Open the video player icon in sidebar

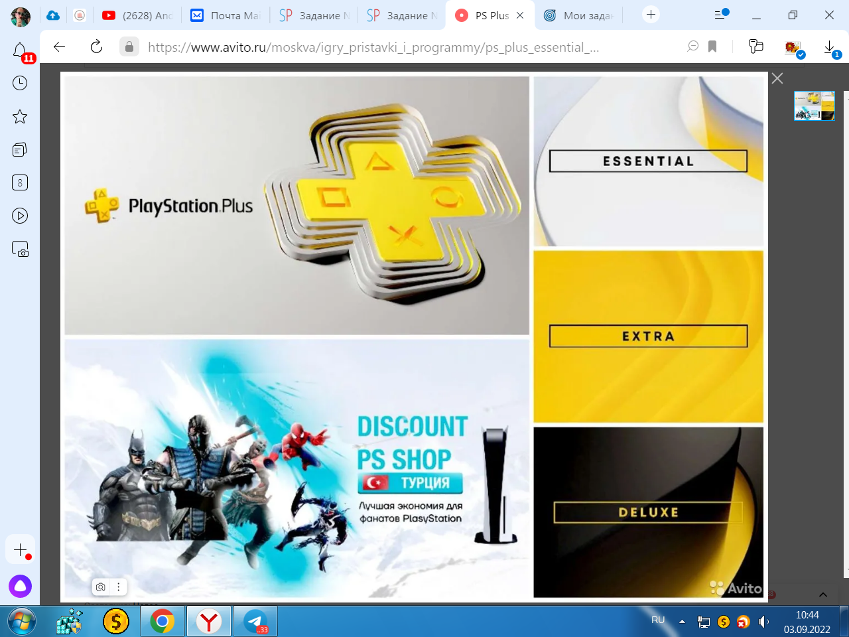click(20, 216)
